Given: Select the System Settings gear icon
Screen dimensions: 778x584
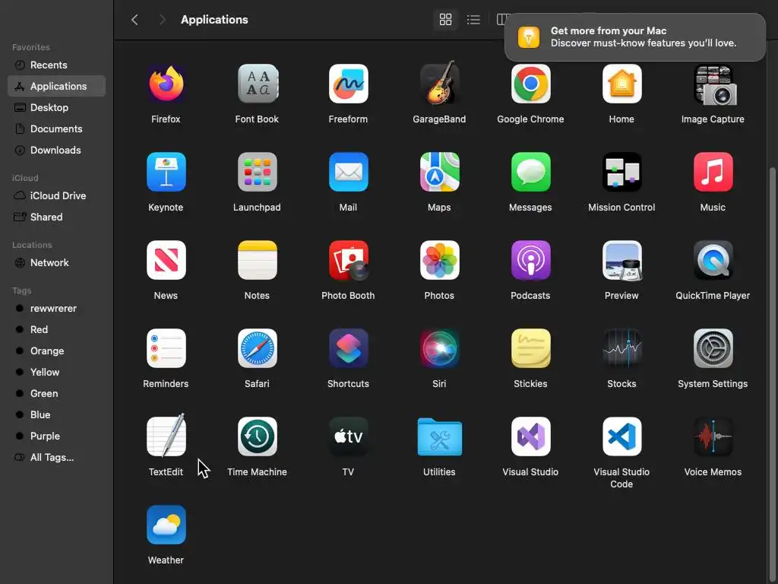Looking at the screenshot, I should (713, 348).
